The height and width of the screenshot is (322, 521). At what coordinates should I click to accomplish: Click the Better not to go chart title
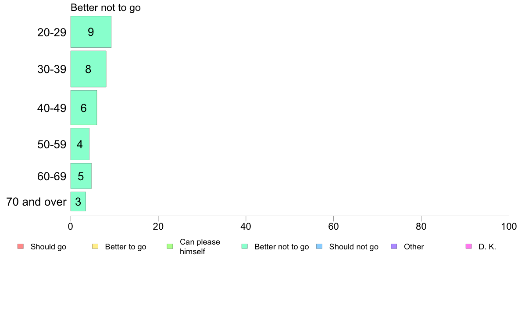(x=106, y=7)
